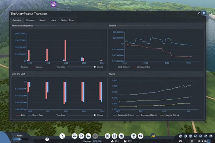Viewport: 215px width, 143px height.
Task: Open the road construction menu
Action: [107, 136]
